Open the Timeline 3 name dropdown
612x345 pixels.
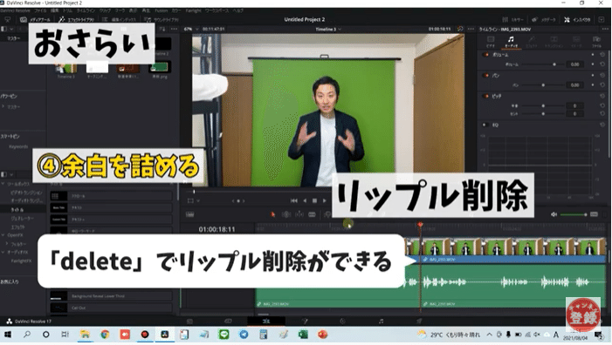(x=328, y=30)
